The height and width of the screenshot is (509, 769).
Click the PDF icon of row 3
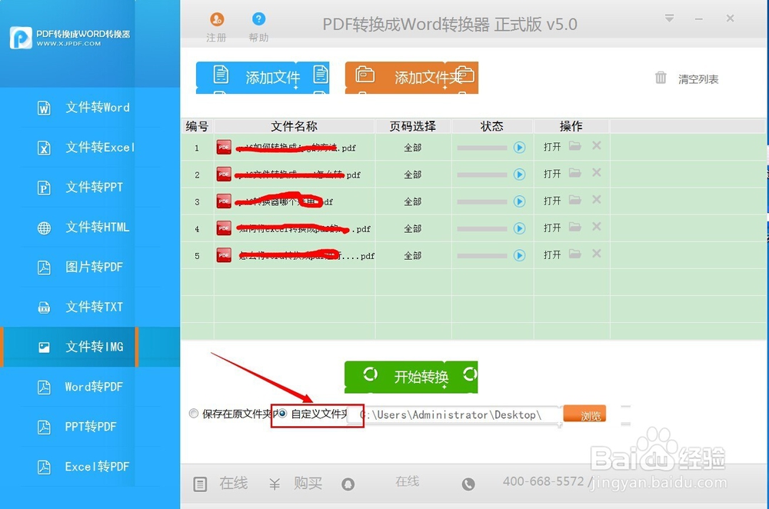click(224, 201)
